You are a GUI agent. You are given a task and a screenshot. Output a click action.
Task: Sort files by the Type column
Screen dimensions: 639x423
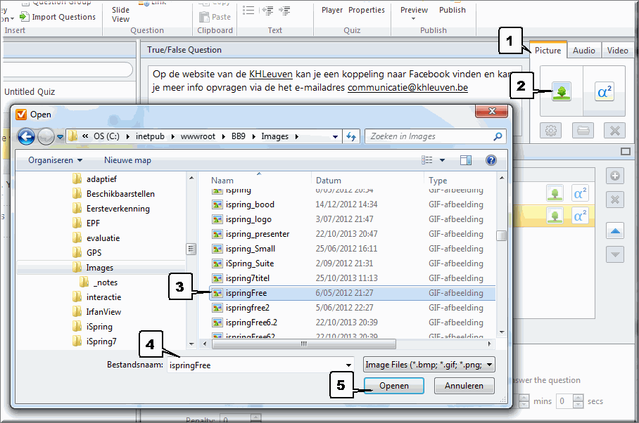point(438,180)
